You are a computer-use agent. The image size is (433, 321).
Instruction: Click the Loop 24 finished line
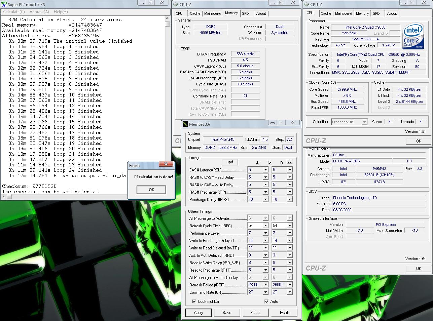55,170
